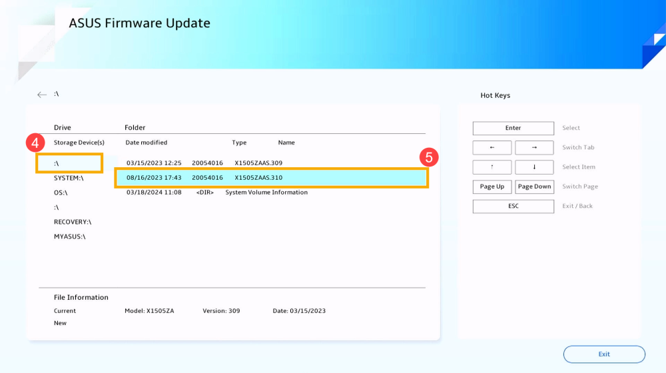Switch to the Folder tab header
The width and height of the screenshot is (666, 373).
click(x=135, y=127)
